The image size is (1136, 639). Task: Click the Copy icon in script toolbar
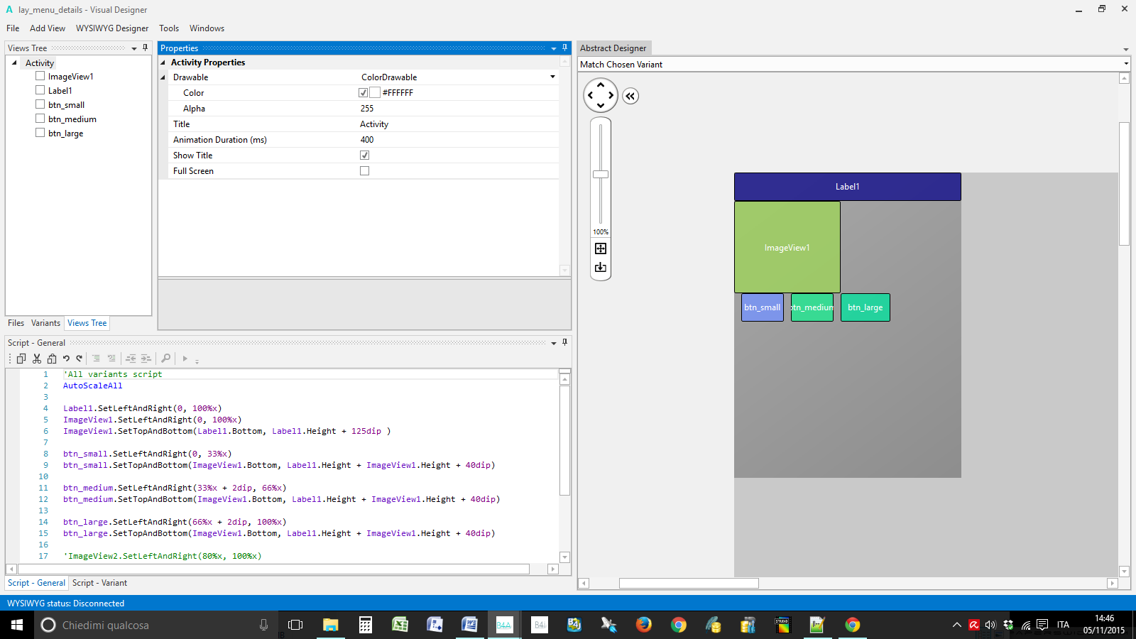coord(21,359)
